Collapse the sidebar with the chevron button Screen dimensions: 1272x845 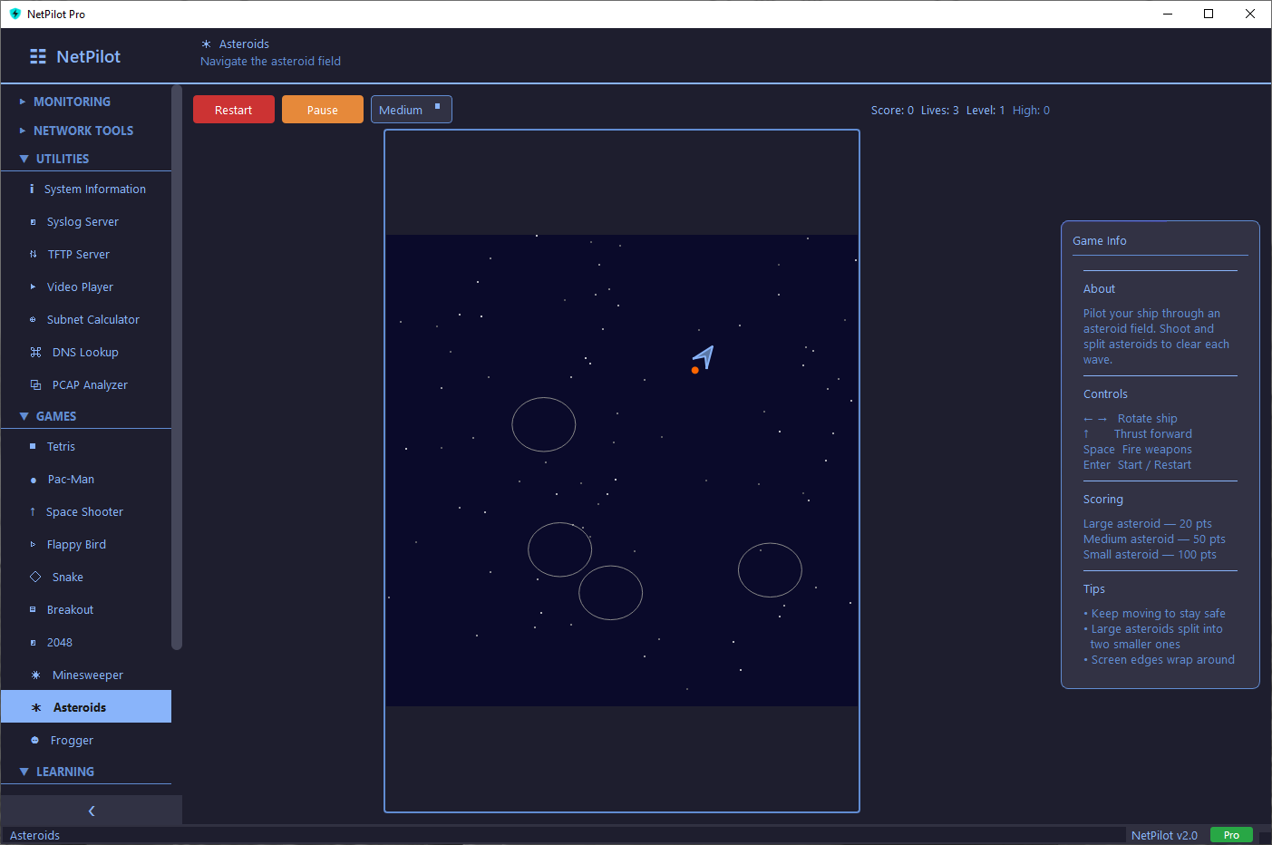pyautogui.click(x=91, y=811)
